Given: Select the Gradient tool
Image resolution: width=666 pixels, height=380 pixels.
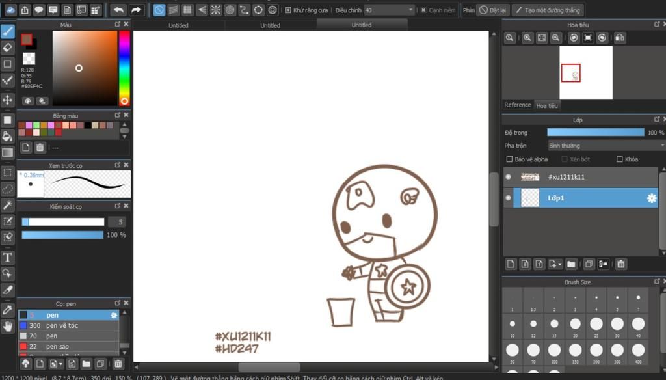Looking at the screenshot, I should pyautogui.click(x=8, y=152).
